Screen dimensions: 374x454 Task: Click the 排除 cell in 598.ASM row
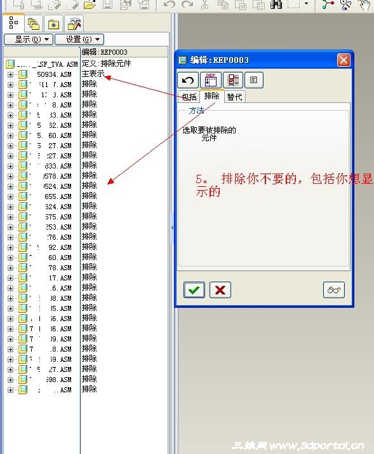[x=89, y=379]
